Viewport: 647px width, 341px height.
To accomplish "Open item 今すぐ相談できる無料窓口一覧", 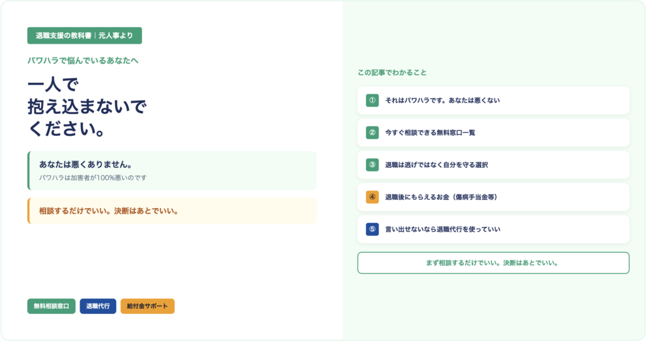I will [x=430, y=133].
